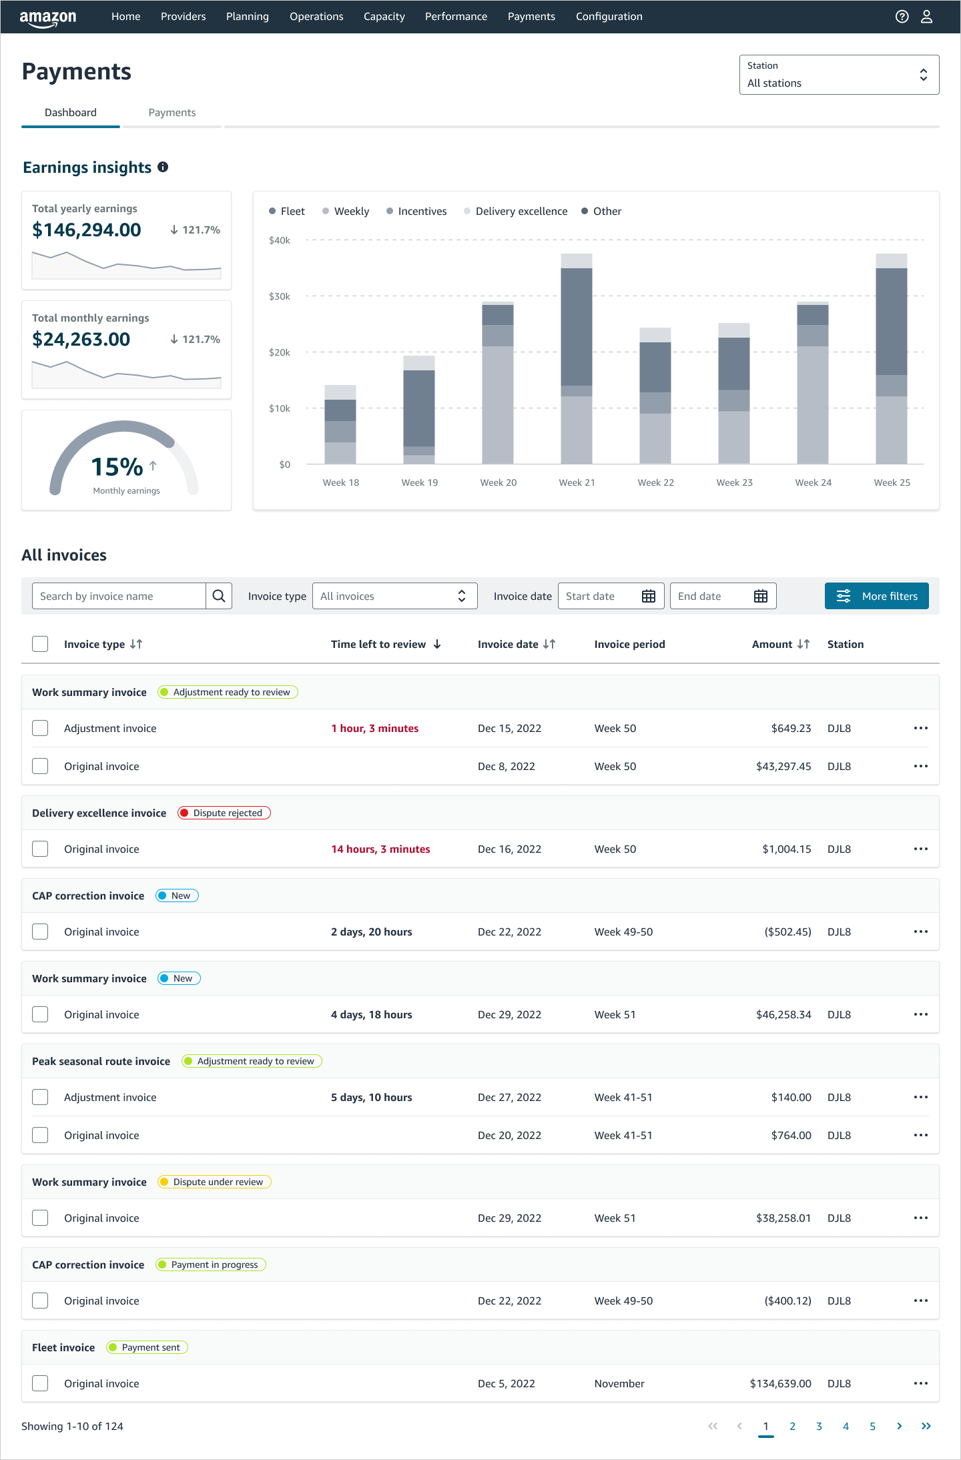This screenshot has height=1460, width=961.
Task: Switch to the Payments tab
Action: [x=172, y=113]
